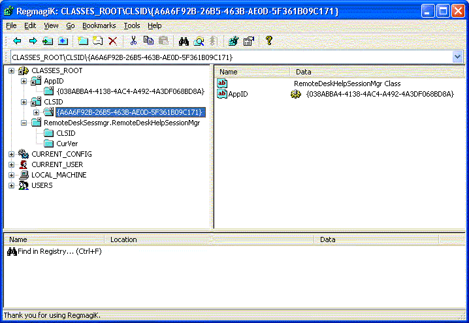The width and height of the screenshot is (469, 323).
Task: Click the RemoteDeskHelpSessionMgr Class data text
Action: (348, 84)
